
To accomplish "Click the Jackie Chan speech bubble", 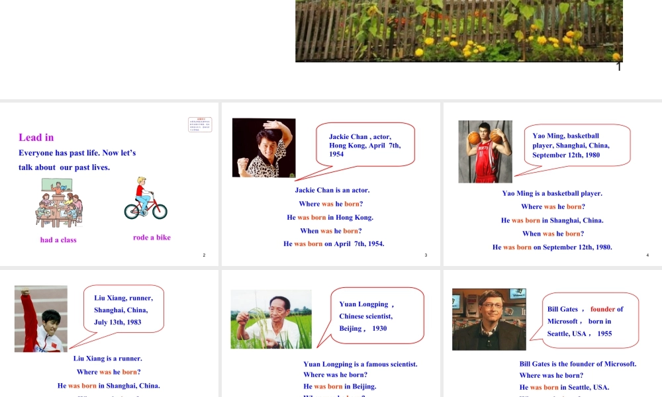I will pos(365,145).
